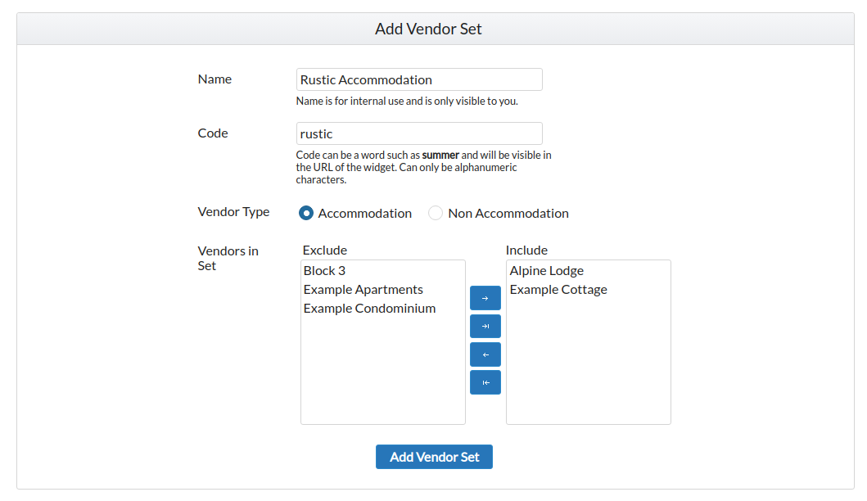Click the move all to Exclude arrow button
The width and height of the screenshot is (867, 501).
point(485,382)
